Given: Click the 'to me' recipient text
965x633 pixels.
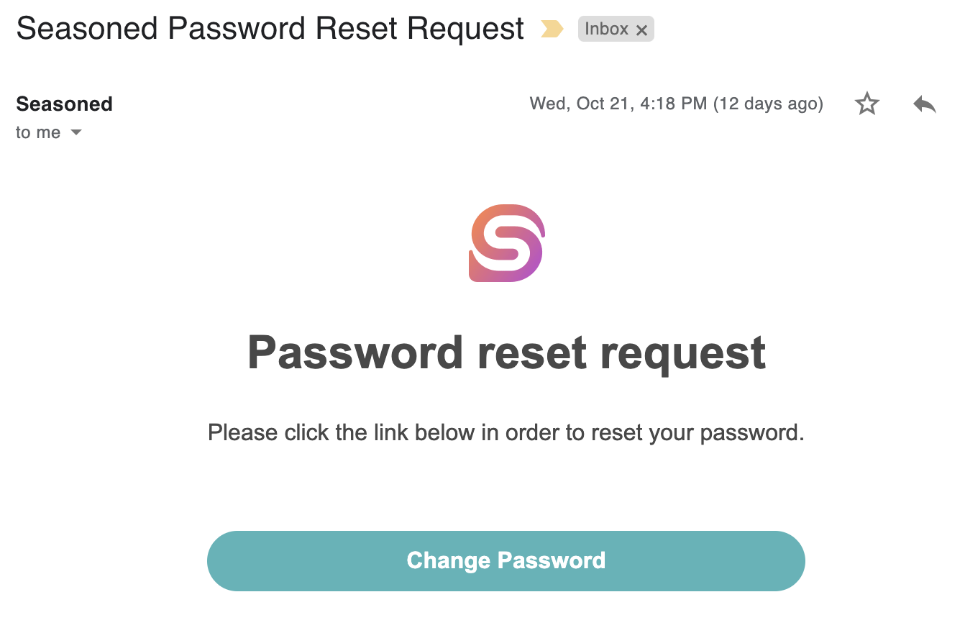Looking at the screenshot, I should [38, 133].
